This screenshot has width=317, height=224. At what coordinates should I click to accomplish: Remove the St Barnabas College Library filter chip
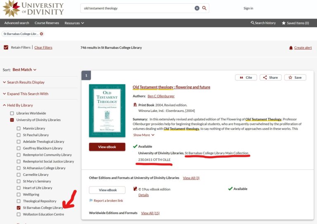pyautogui.click(x=41, y=34)
